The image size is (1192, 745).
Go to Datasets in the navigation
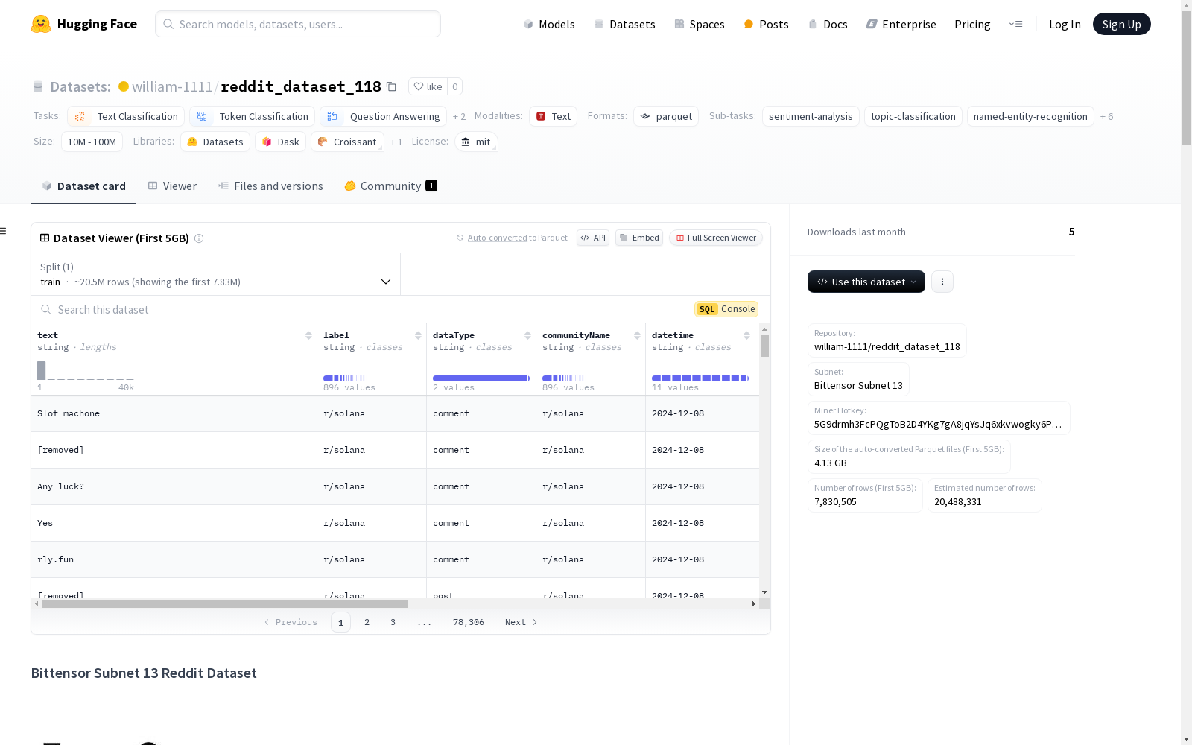(624, 24)
